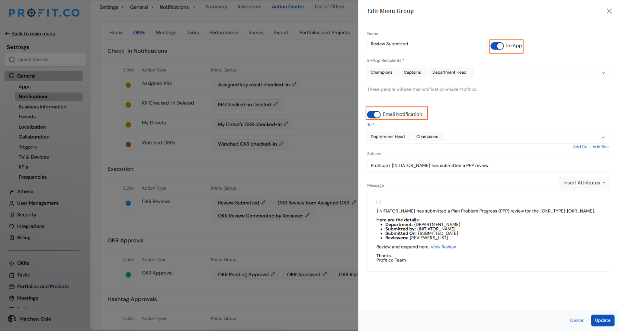Image resolution: width=619 pixels, height=331 pixels.
Task: Expand the email To recipients dropdown arrow
Action: [x=603, y=137]
